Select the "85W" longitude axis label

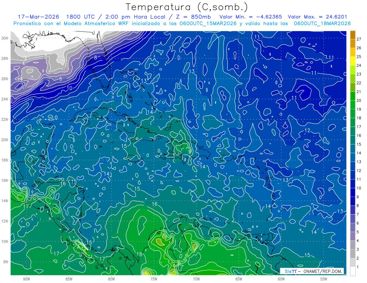69,279
